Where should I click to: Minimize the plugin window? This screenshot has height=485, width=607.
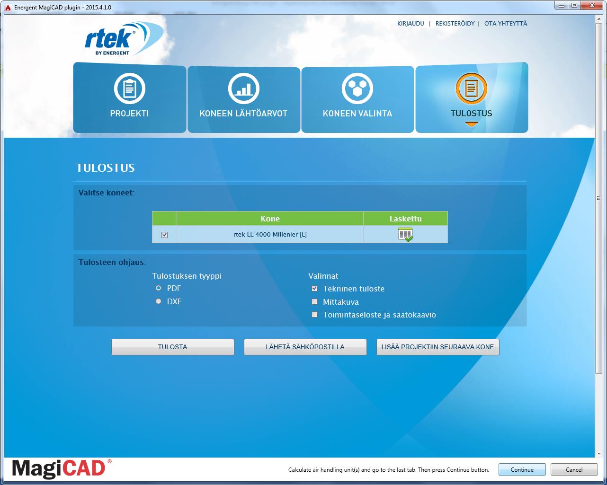(562, 5)
